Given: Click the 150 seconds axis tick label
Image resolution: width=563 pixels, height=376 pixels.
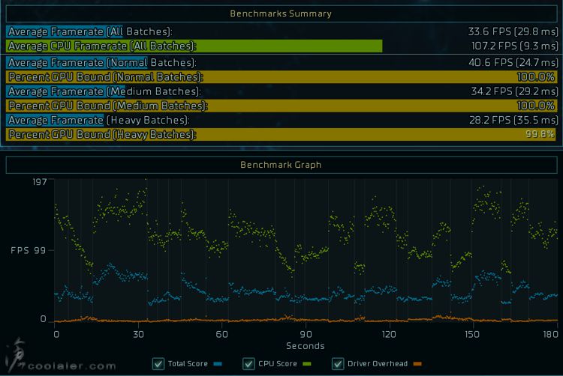Looking at the screenshot, I should pyautogui.click(x=472, y=335).
